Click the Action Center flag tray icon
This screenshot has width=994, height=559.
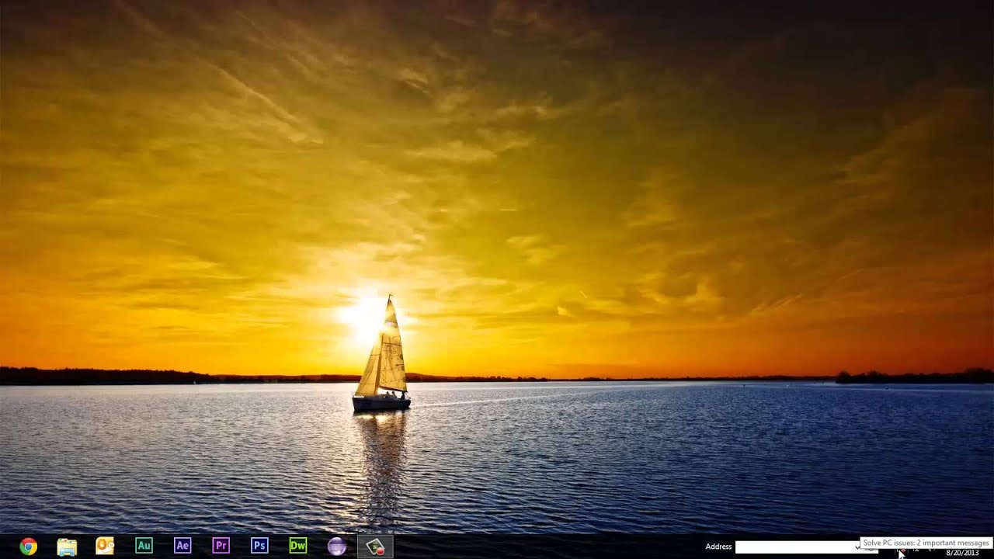tap(901, 553)
